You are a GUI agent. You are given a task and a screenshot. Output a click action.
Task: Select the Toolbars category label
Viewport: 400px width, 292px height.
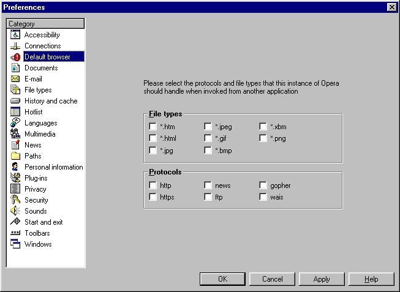point(37,233)
